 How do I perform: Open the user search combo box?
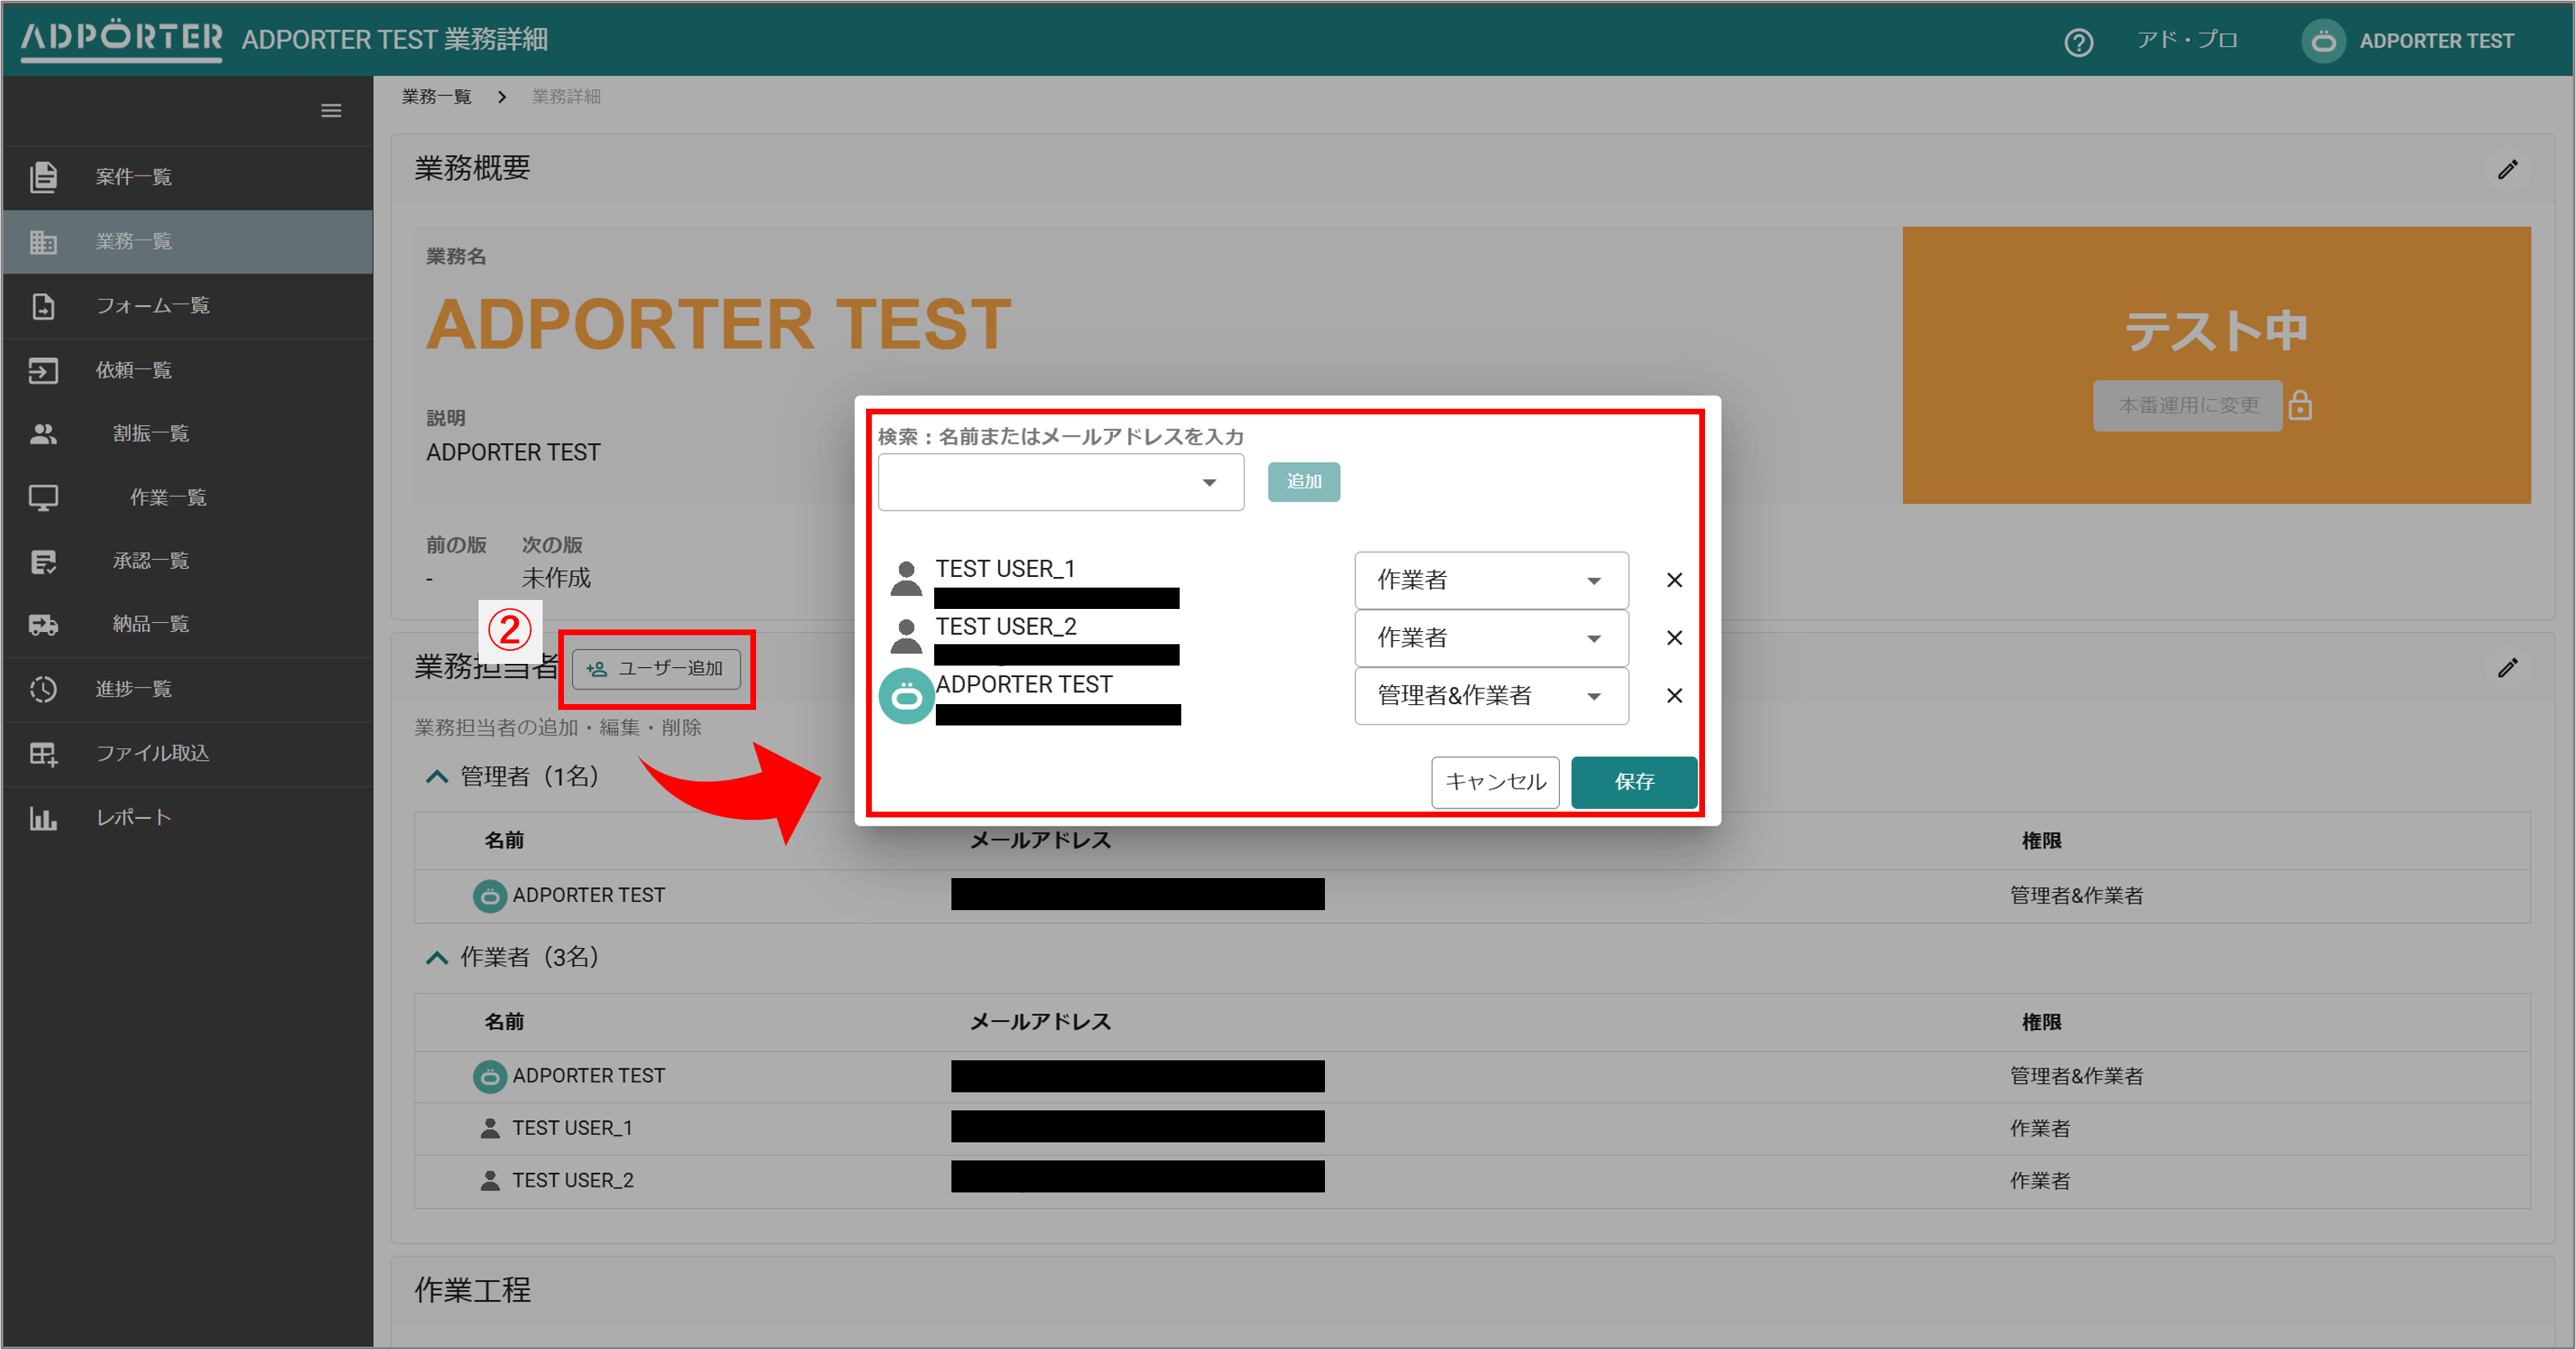(x=1061, y=482)
